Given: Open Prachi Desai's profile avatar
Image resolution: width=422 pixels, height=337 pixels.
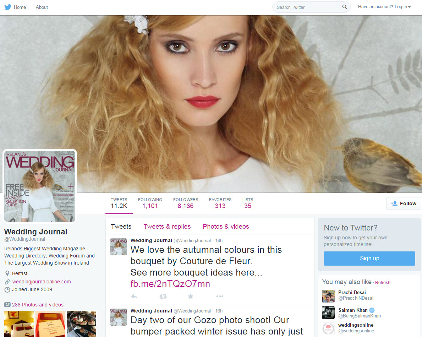Looking at the screenshot, I should point(328,296).
